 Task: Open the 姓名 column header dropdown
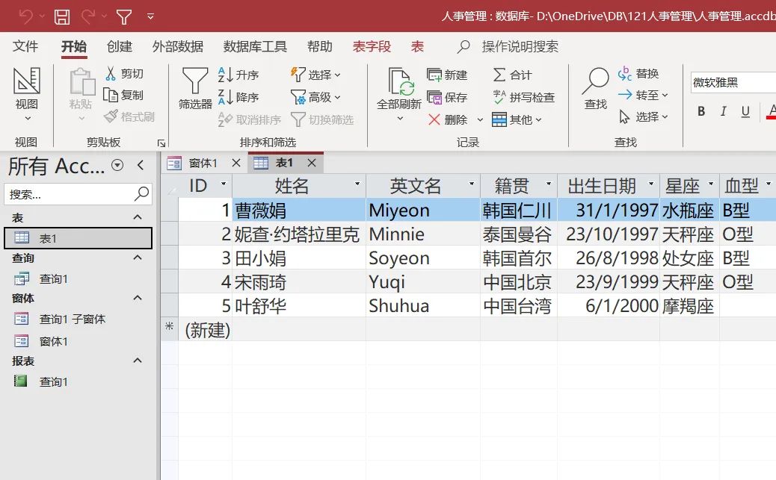pyautogui.click(x=358, y=186)
